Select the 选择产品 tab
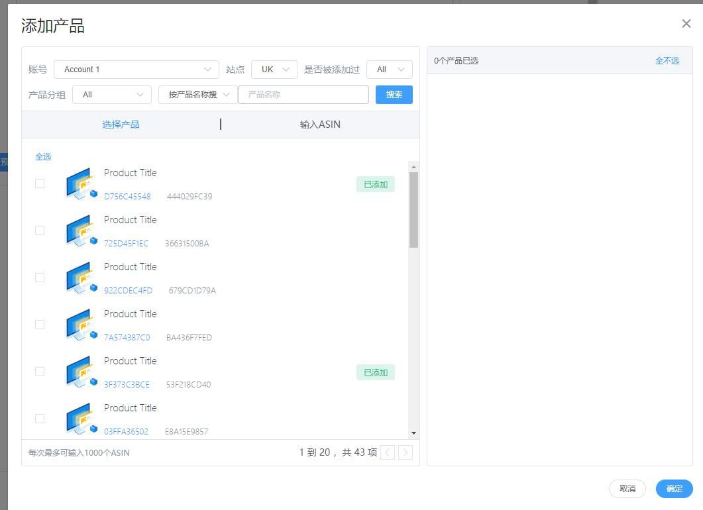Image resolution: width=703 pixels, height=510 pixels. pyautogui.click(x=121, y=125)
